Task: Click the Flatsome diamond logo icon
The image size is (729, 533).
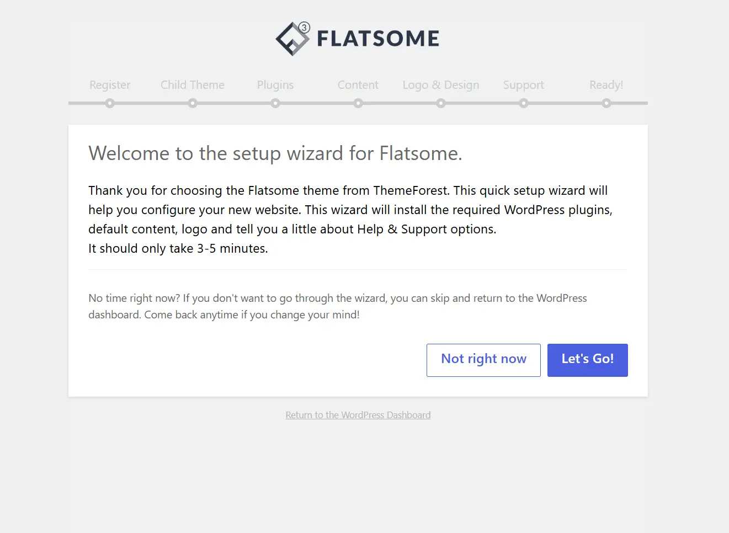Action: tap(292, 39)
